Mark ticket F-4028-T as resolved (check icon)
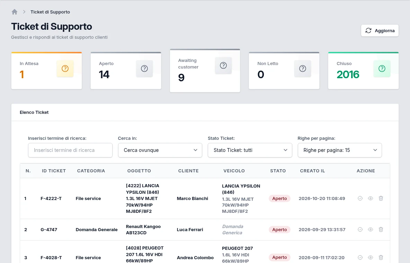Image resolution: width=410 pixels, height=263 pixels. (360, 257)
